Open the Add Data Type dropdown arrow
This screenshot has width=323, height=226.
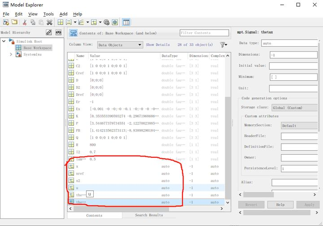click(x=100, y=22)
